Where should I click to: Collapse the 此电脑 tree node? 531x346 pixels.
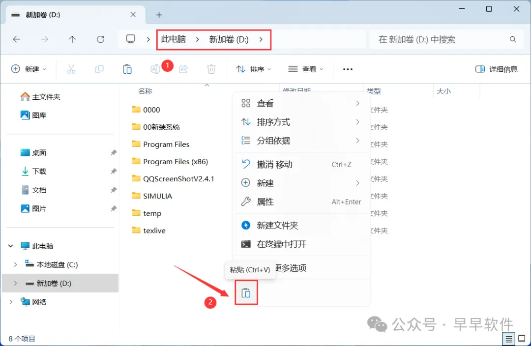(11, 246)
